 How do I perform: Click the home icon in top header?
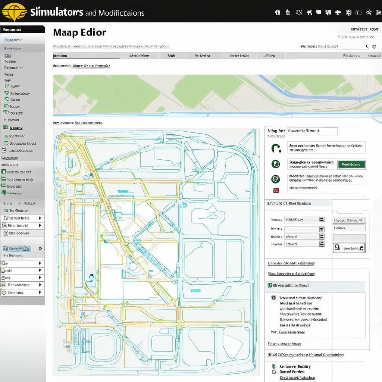coord(288,12)
